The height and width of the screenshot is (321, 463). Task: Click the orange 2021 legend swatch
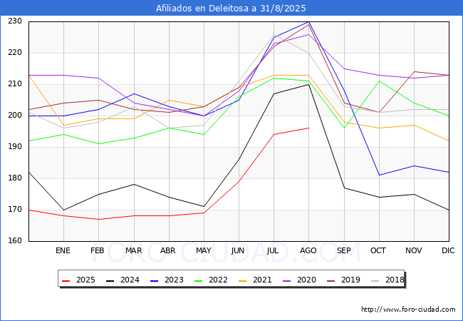243,280
